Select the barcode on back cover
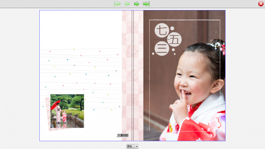 pyautogui.click(x=123, y=135)
